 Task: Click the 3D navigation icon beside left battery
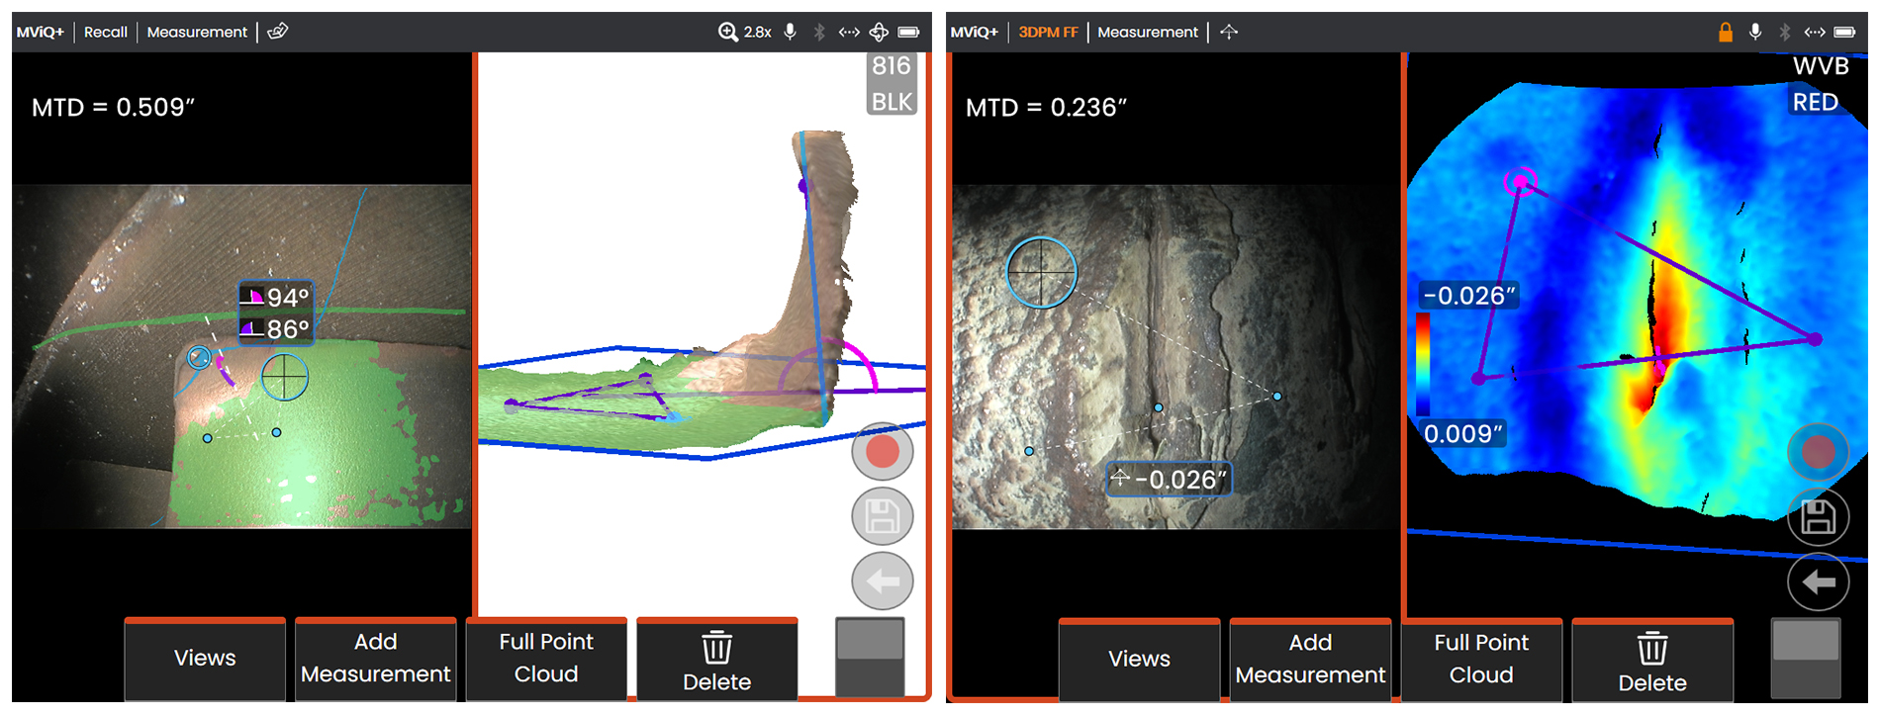[879, 32]
